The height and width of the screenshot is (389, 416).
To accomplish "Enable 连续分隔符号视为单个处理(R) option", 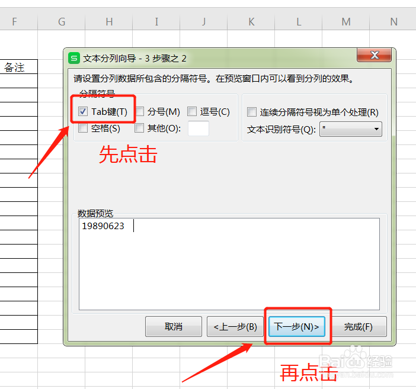I will click(252, 112).
